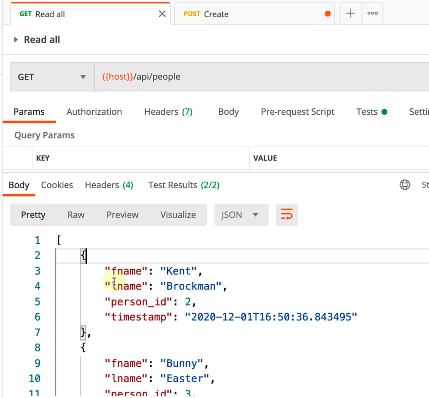Open a new request tab with the plus icon
Image resolution: width=429 pixels, height=398 pixels.
pyautogui.click(x=351, y=13)
